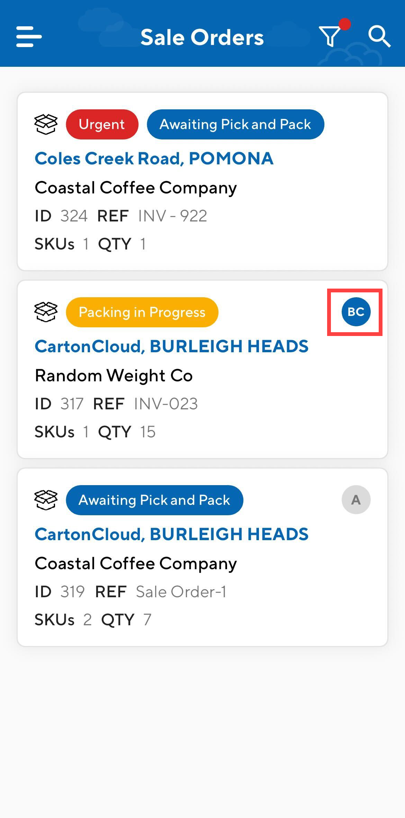The height and width of the screenshot is (818, 405).
Task: Select Coastal Coffee Company on order 324
Action: (136, 188)
